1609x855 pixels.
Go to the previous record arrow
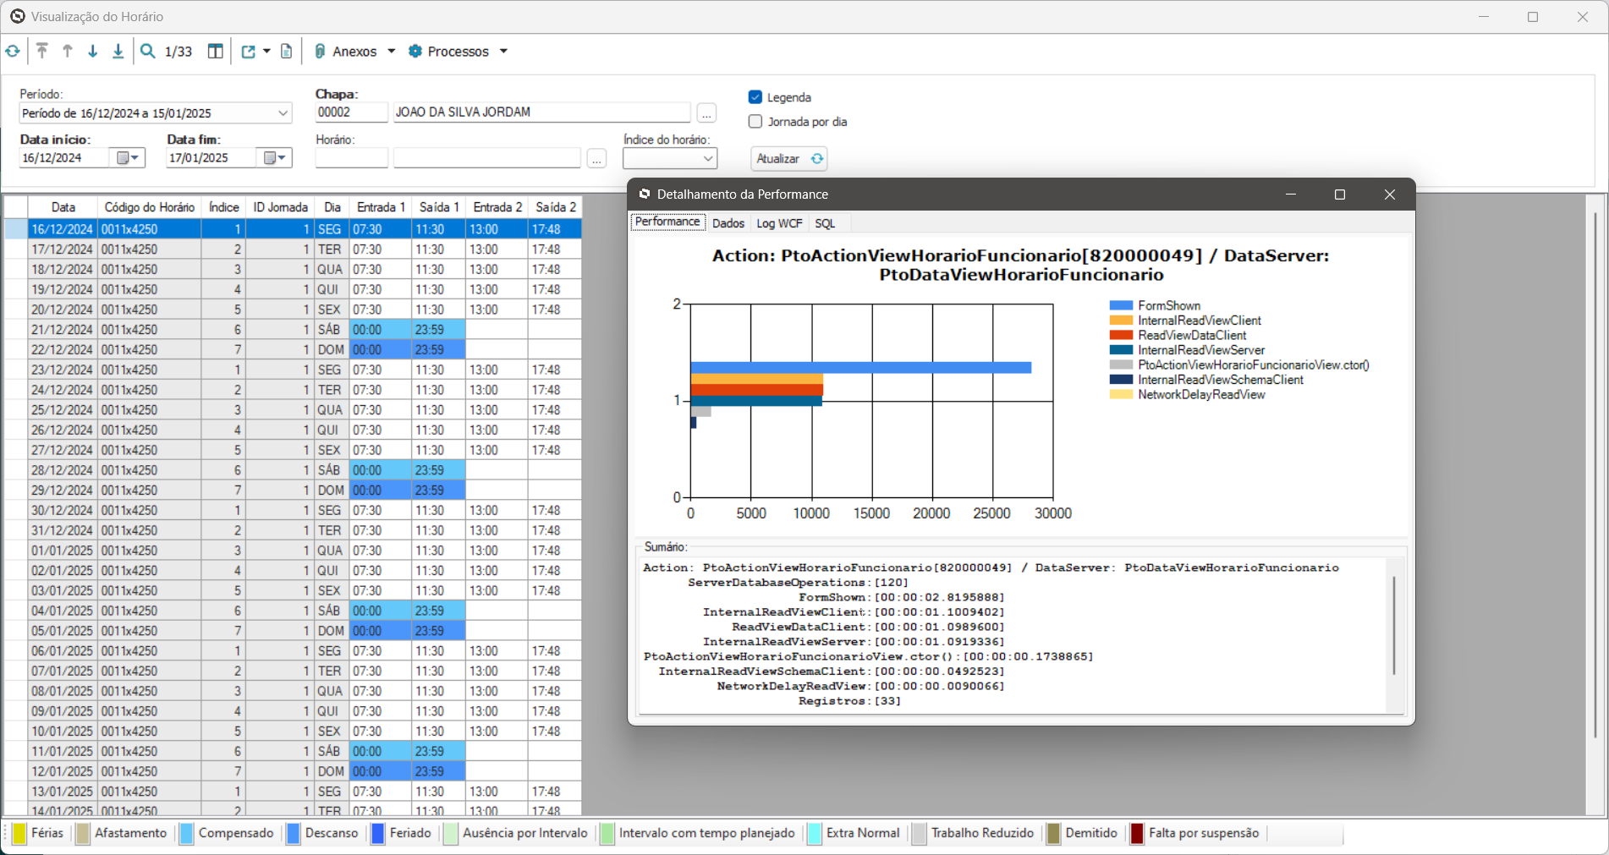[x=68, y=52]
